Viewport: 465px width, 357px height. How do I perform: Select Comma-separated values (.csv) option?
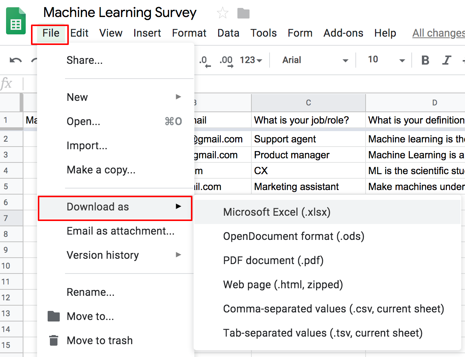[333, 309]
